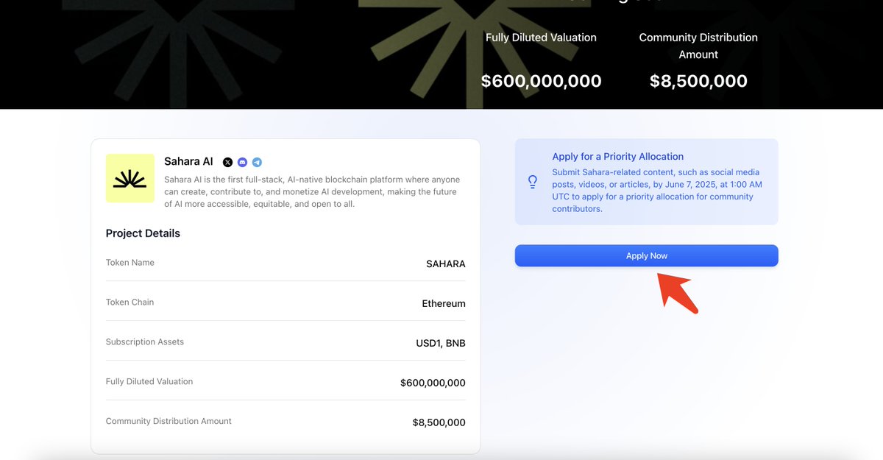
Task: Open Sahara AI's Discord icon
Action: 242,162
